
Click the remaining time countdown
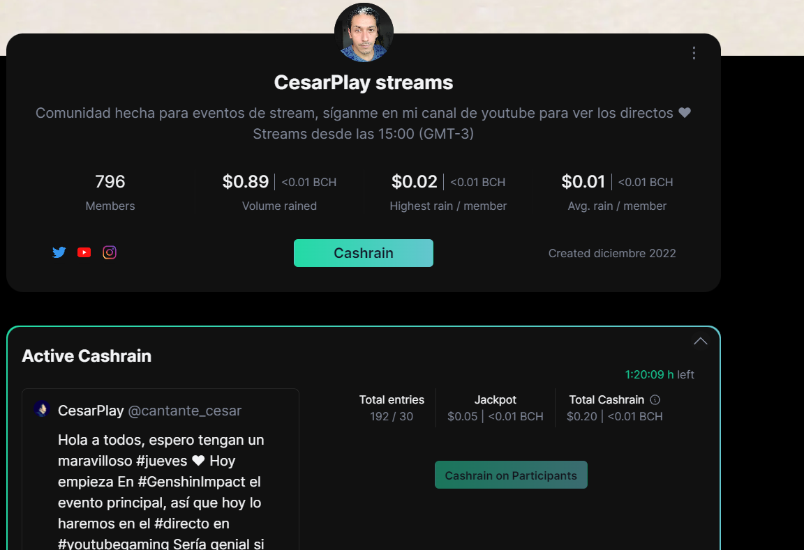660,374
